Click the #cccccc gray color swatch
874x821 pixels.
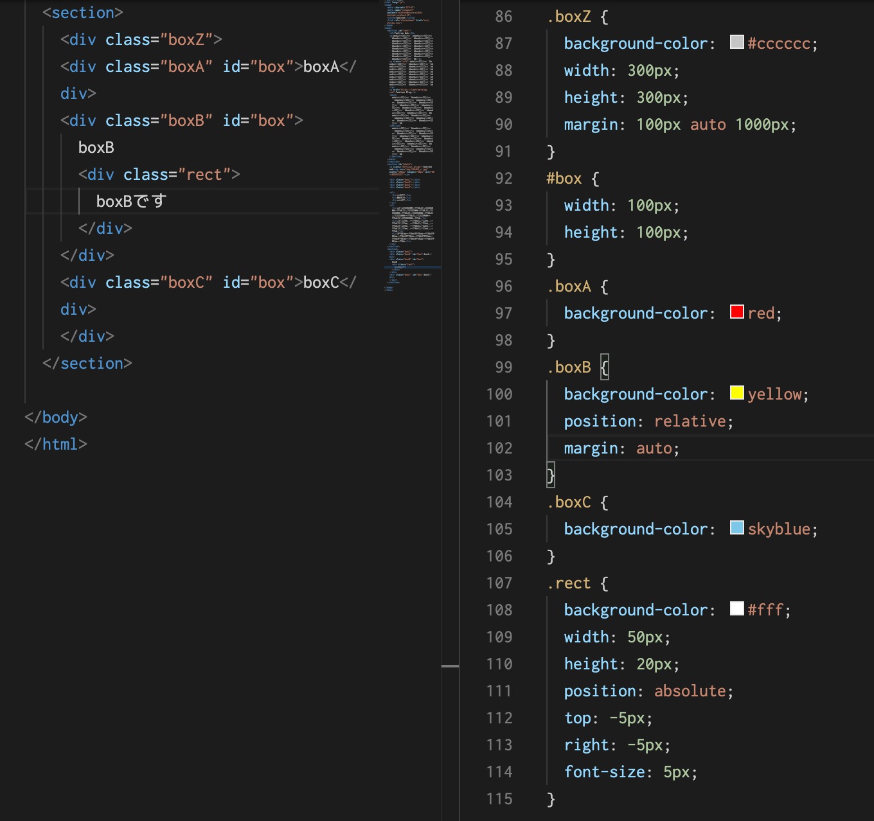[737, 42]
